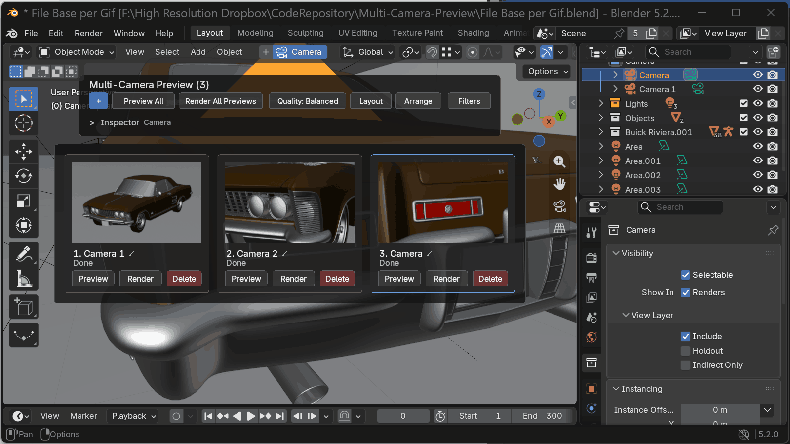Toggle camera view icon in viewport
This screenshot has width=790, height=444.
click(x=559, y=206)
